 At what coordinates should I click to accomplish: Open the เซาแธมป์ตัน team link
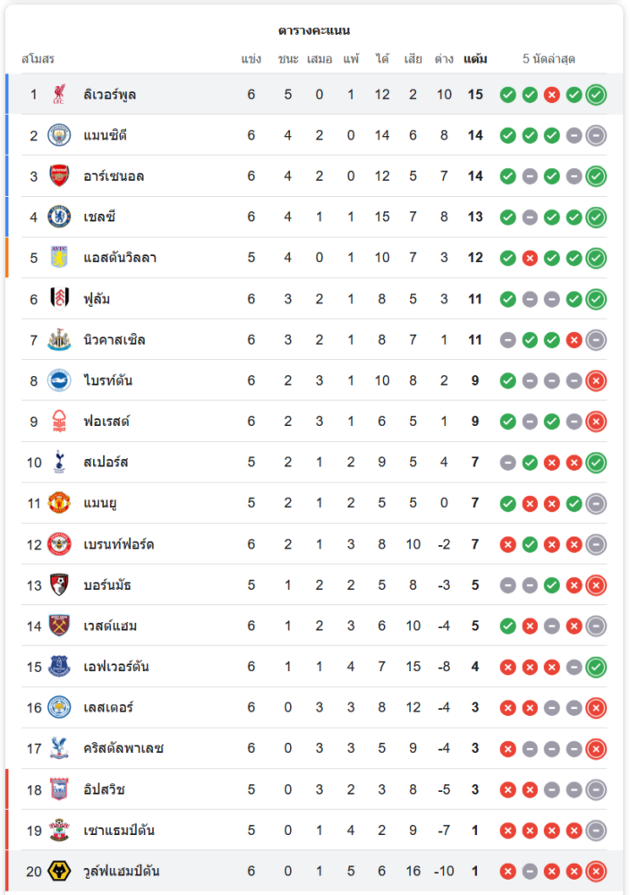(x=118, y=831)
